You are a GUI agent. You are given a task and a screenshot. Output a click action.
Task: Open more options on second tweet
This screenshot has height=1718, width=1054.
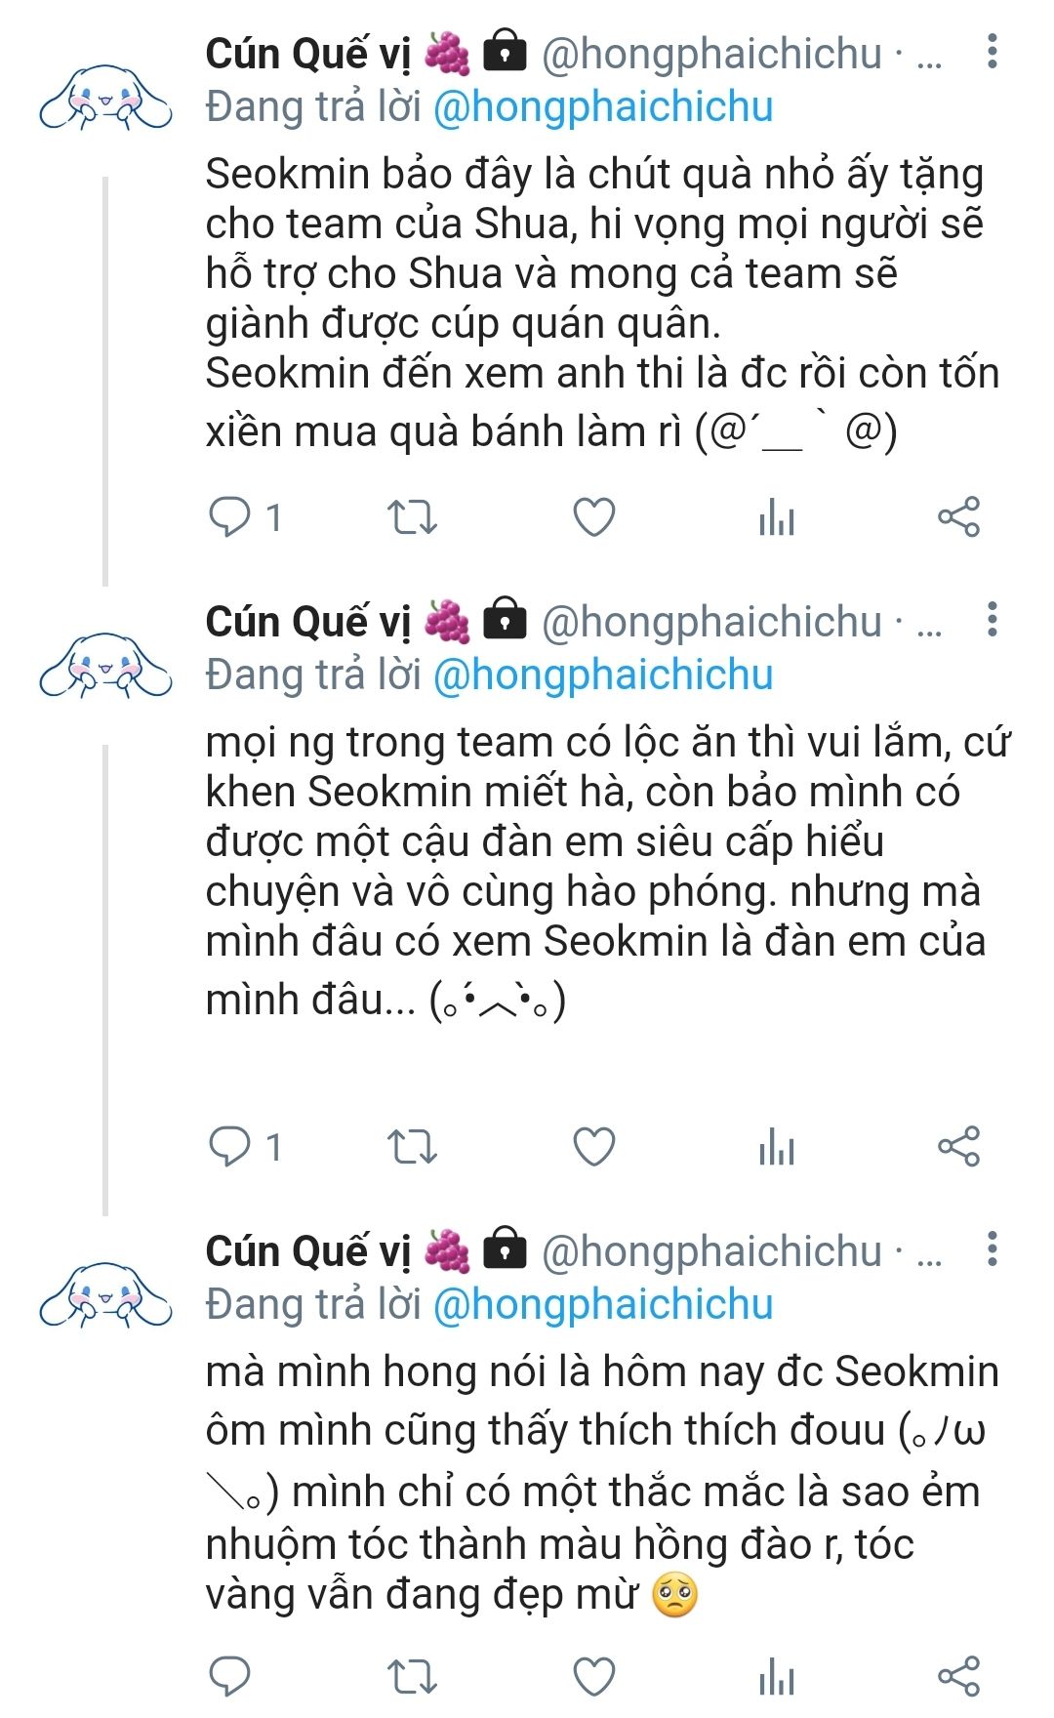click(992, 620)
